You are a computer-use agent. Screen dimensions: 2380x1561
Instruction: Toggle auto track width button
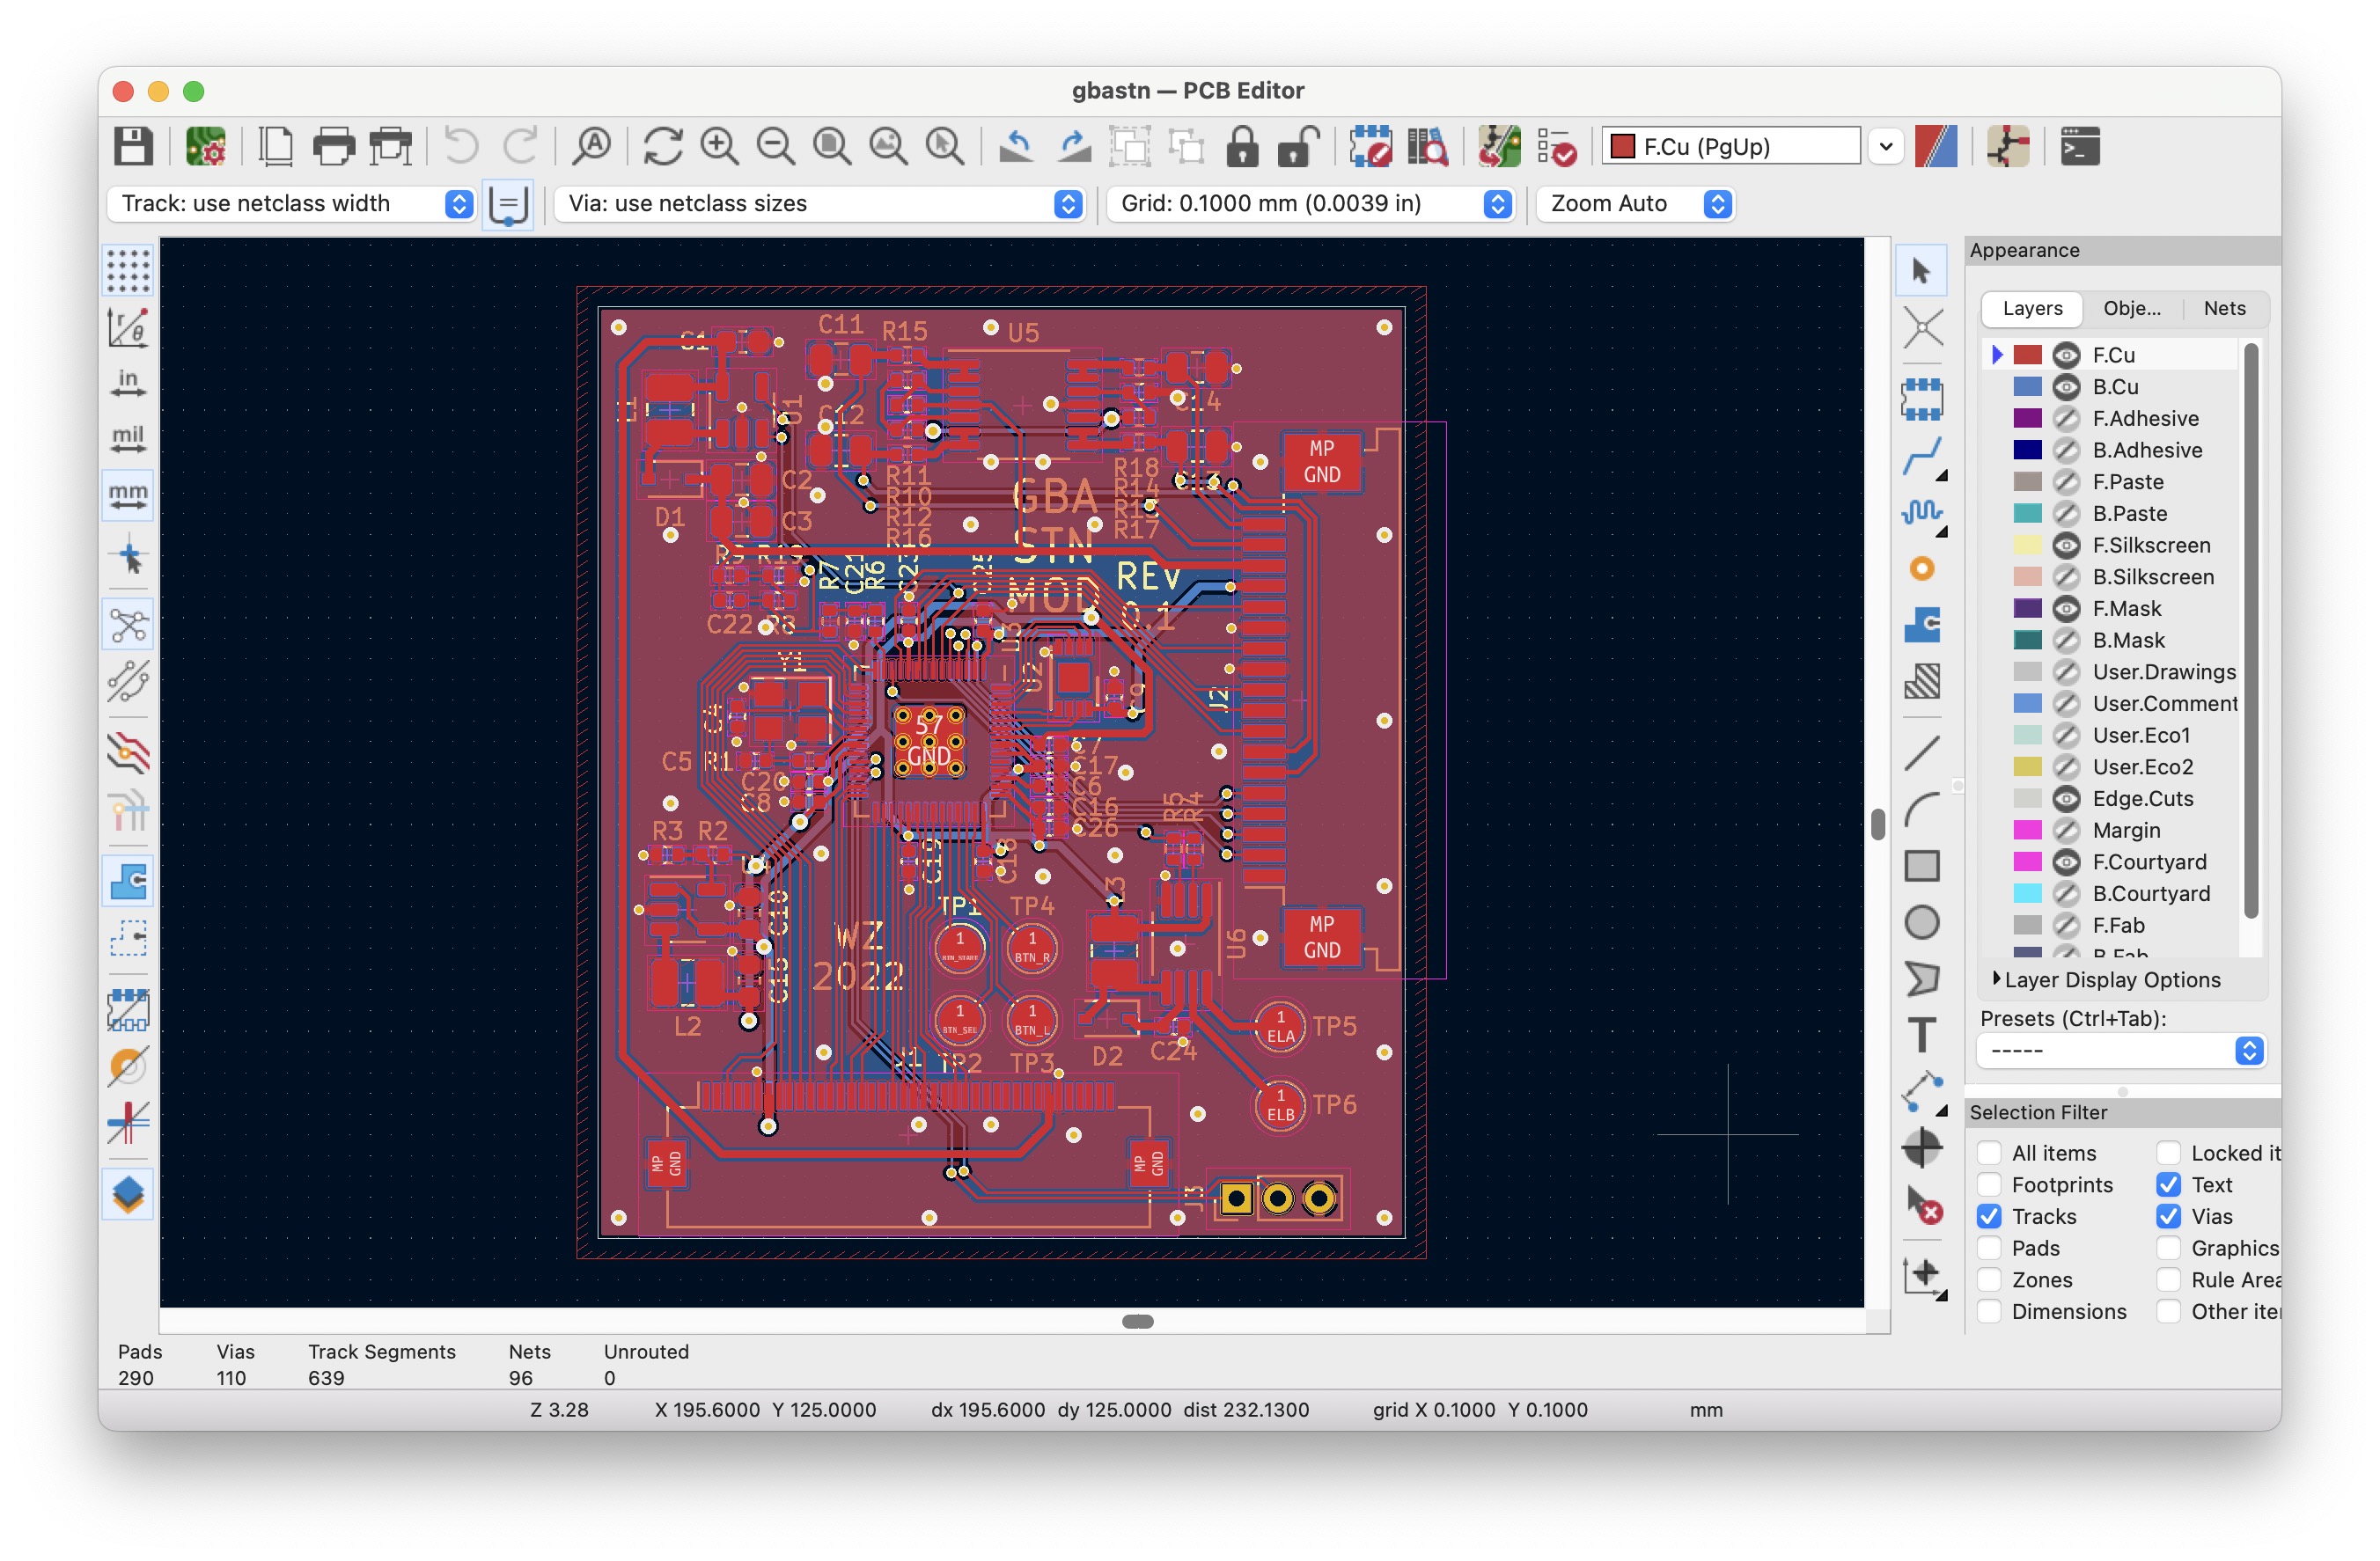click(x=507, y=204)
